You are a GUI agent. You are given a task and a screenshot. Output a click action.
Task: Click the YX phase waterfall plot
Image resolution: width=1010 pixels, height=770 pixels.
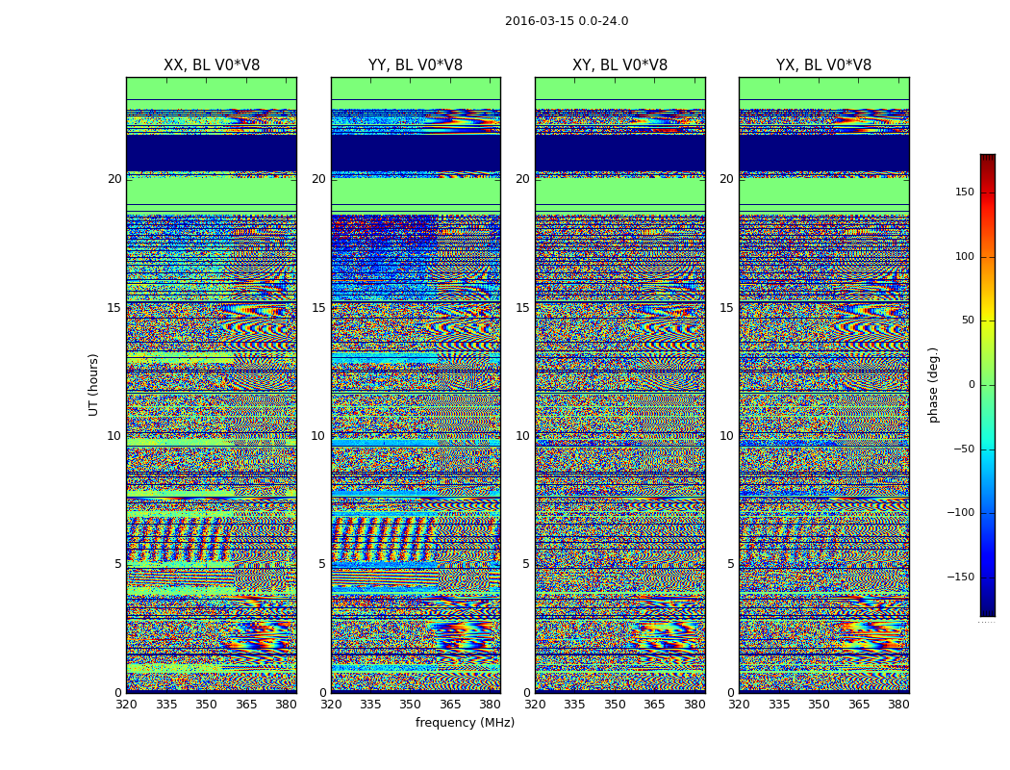click(823, 385)
